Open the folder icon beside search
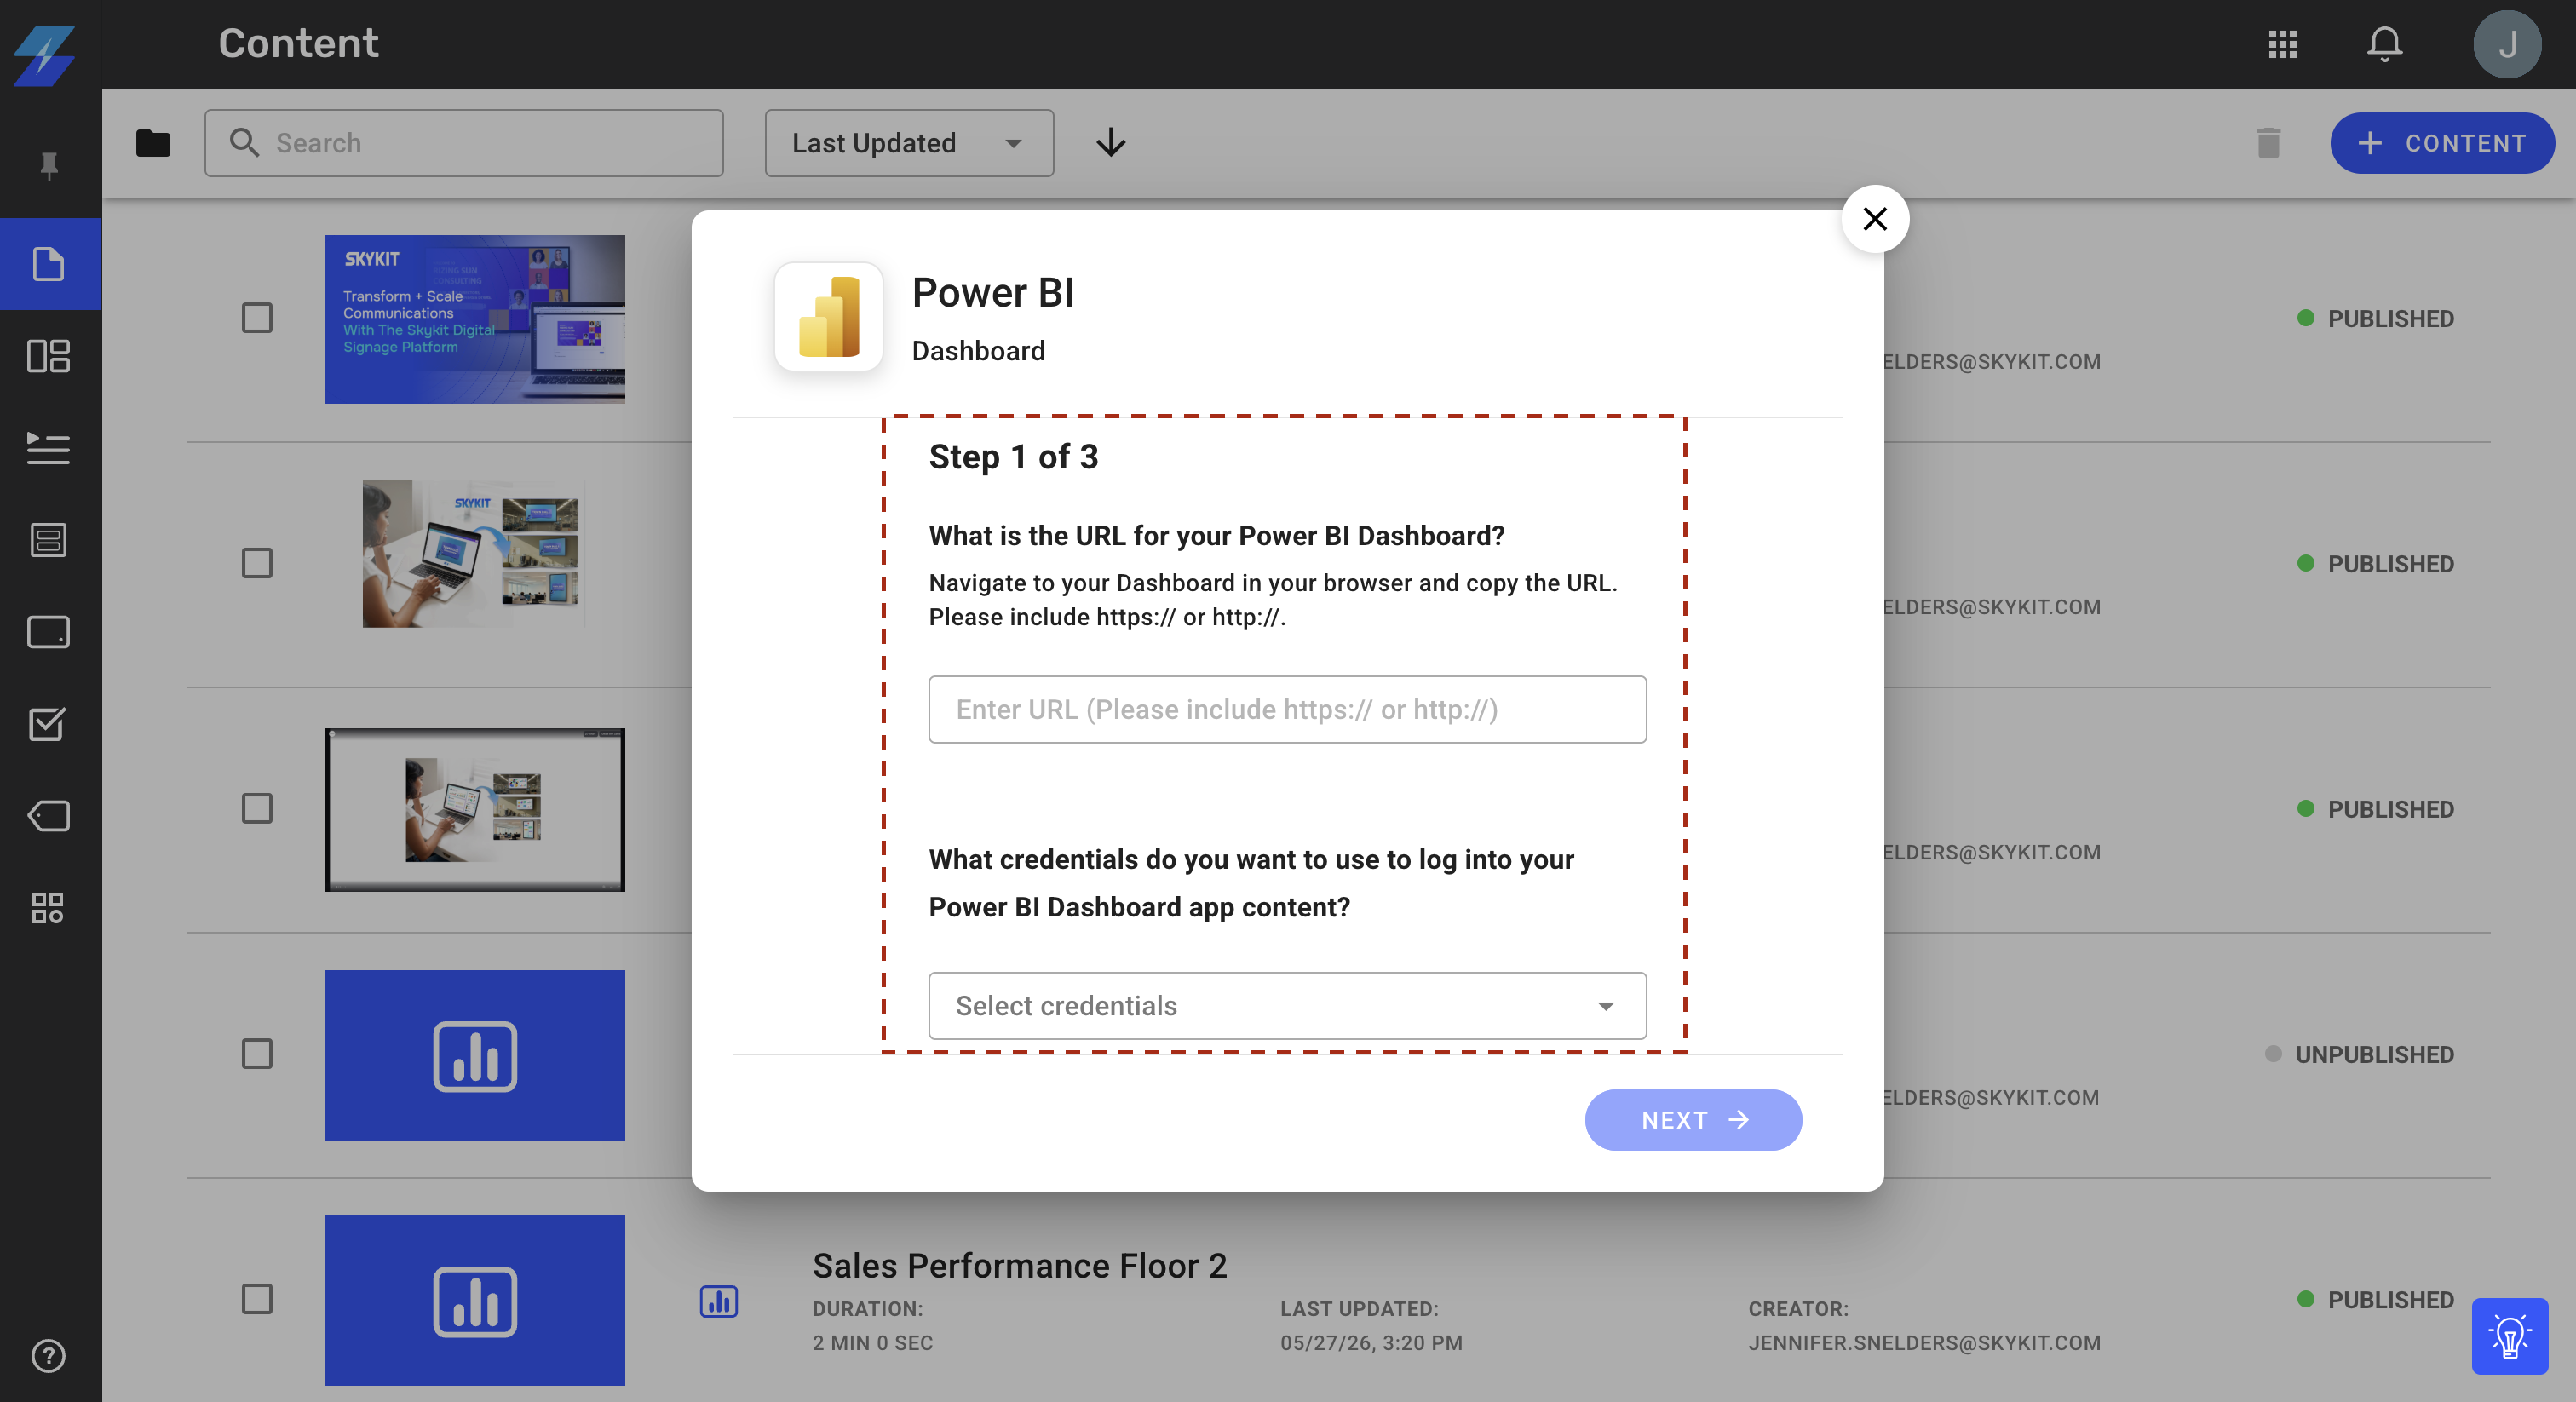The image size is (2576, 1402). tap(153, 143)
